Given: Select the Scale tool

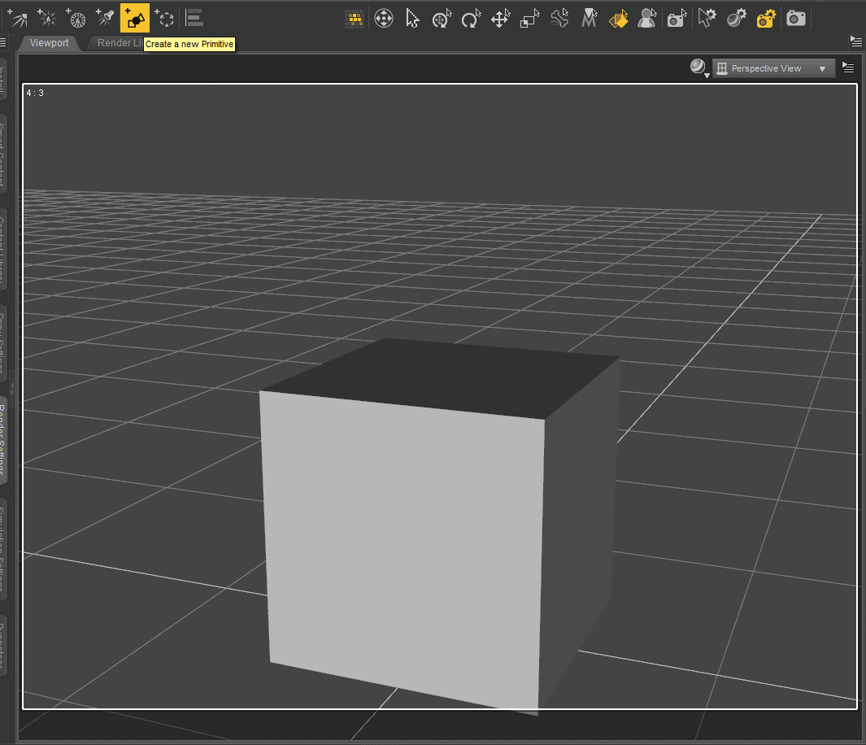Looking at the screenshot, I should [529, 17].
